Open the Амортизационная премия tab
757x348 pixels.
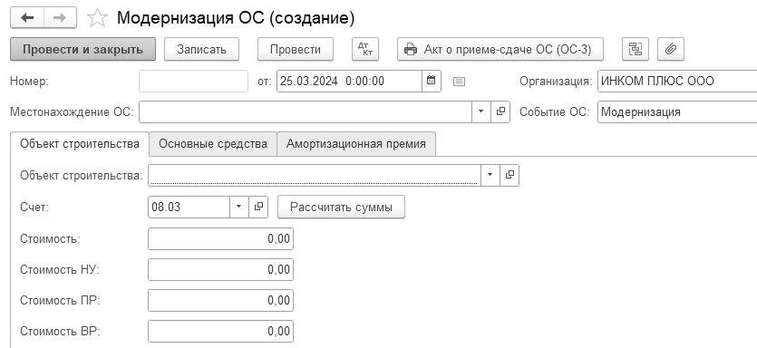point(356,144)
